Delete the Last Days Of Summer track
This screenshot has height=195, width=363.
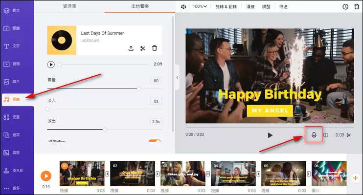point(155,48)
